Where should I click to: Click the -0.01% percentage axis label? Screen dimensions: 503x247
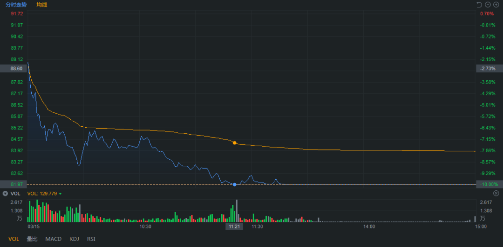click(x=487, y=25)
